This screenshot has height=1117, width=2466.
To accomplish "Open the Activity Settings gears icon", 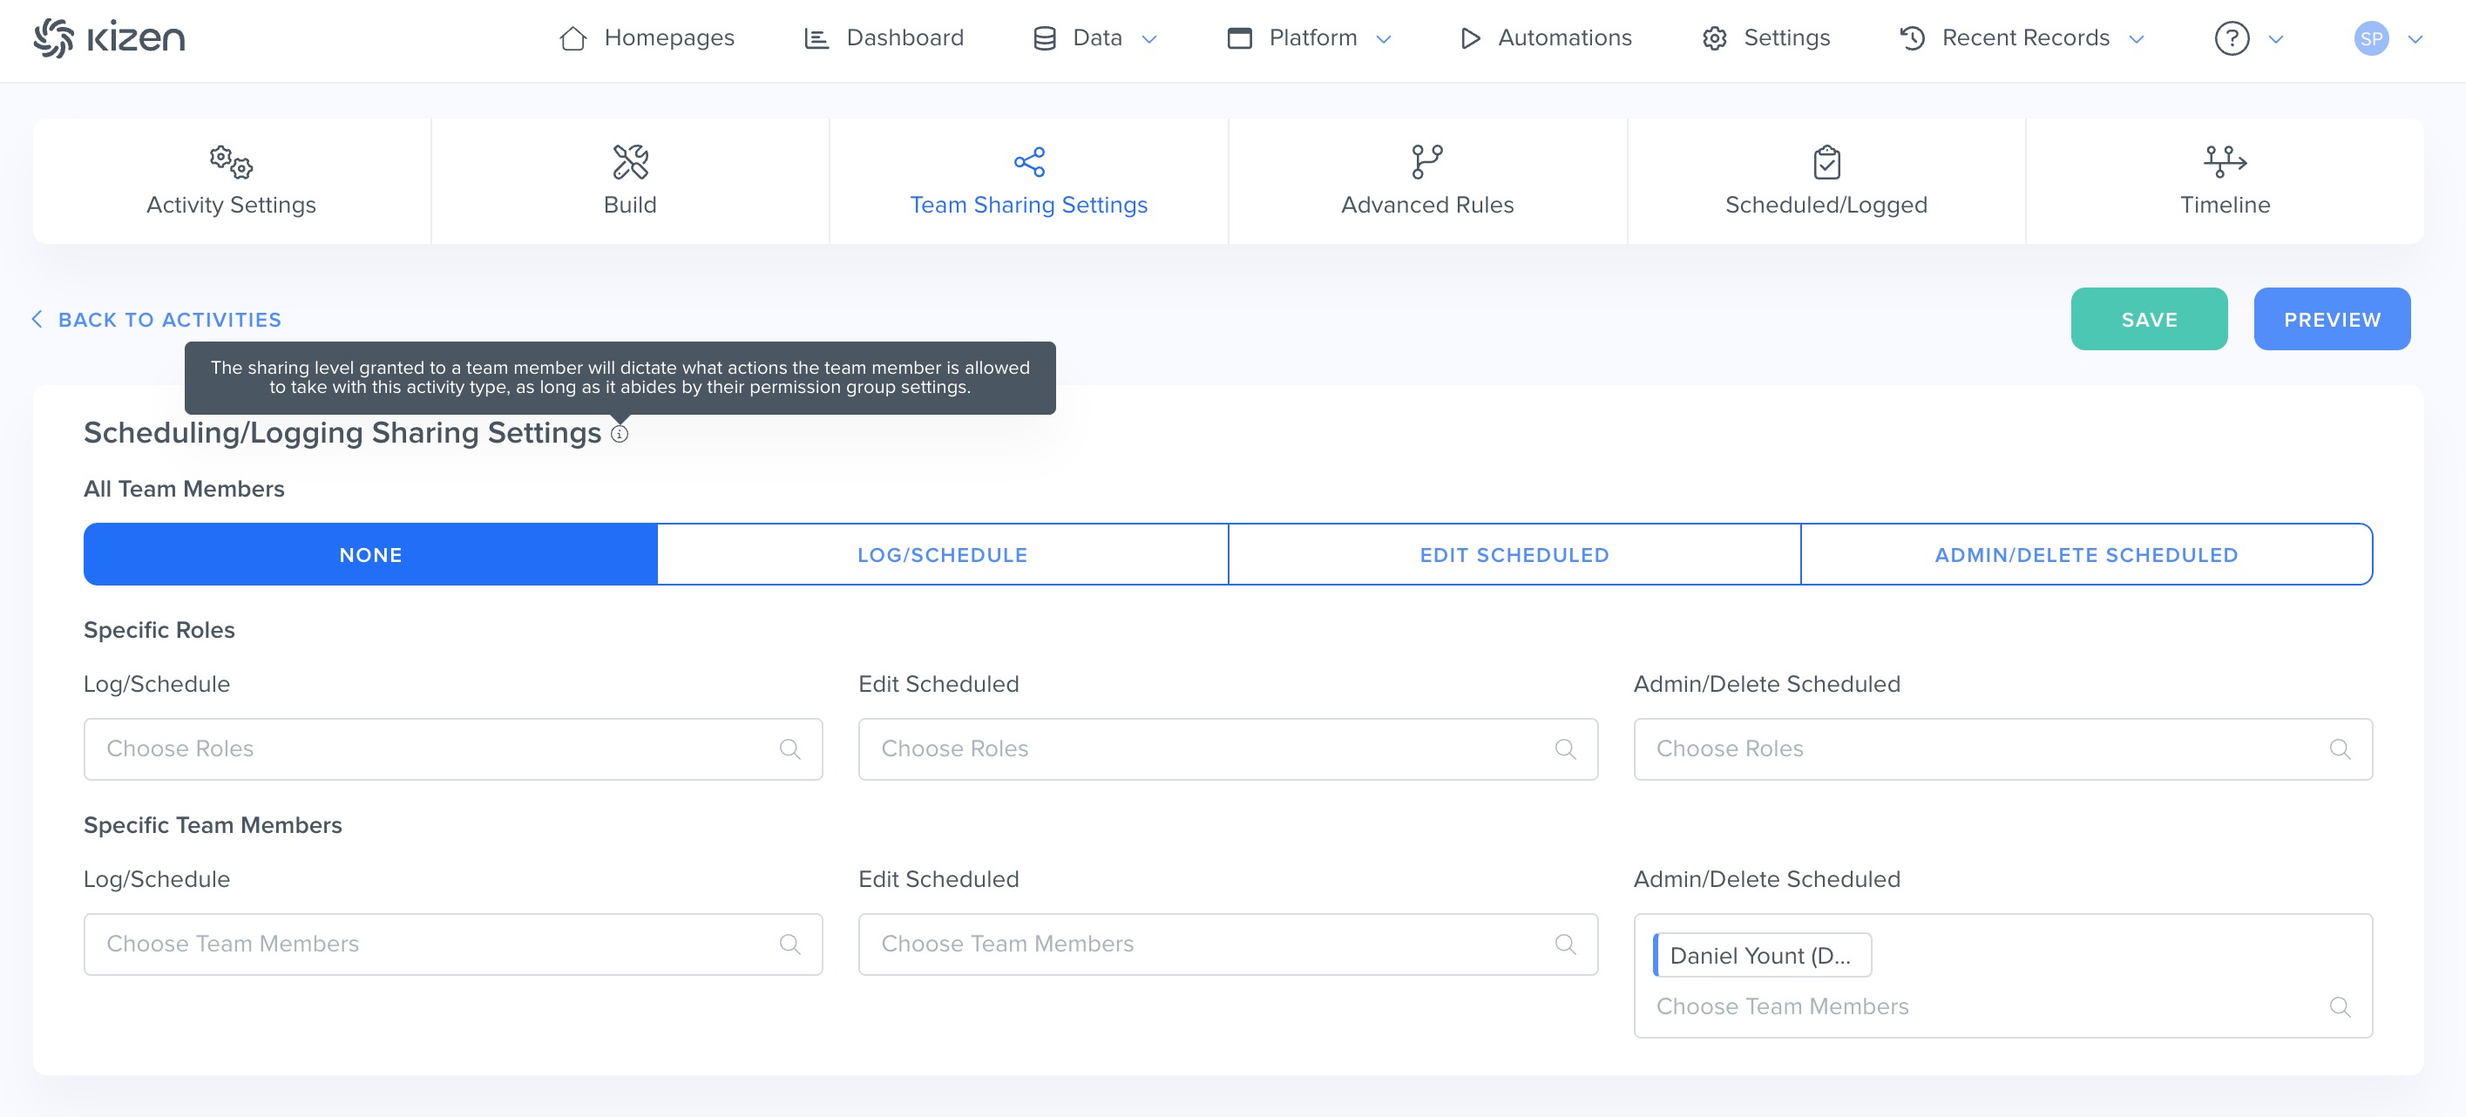I will (x=231, y=162).
